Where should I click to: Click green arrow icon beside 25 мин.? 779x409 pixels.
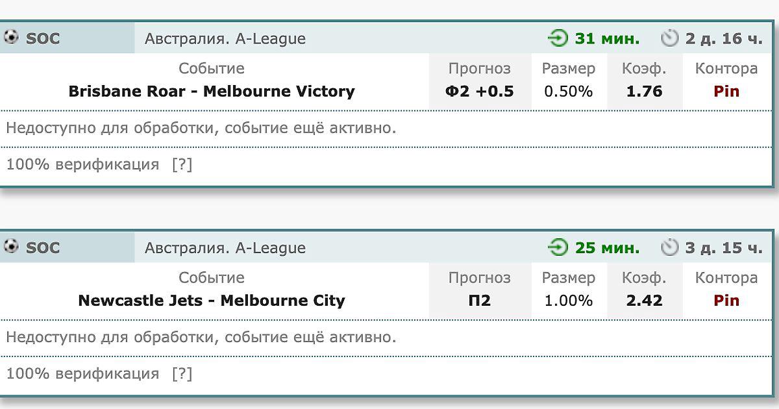pos(558,248)
